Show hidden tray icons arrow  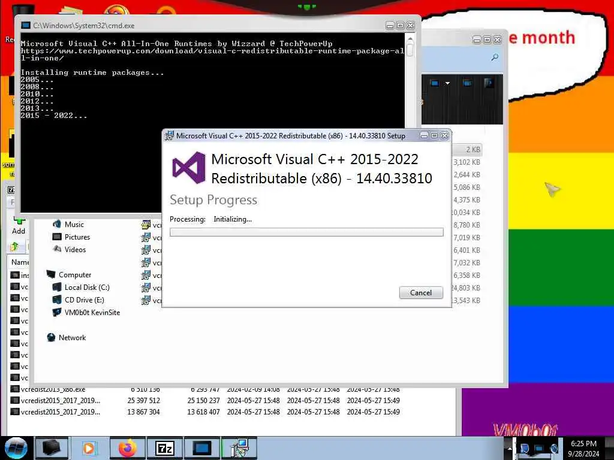[x=510, y=448]
